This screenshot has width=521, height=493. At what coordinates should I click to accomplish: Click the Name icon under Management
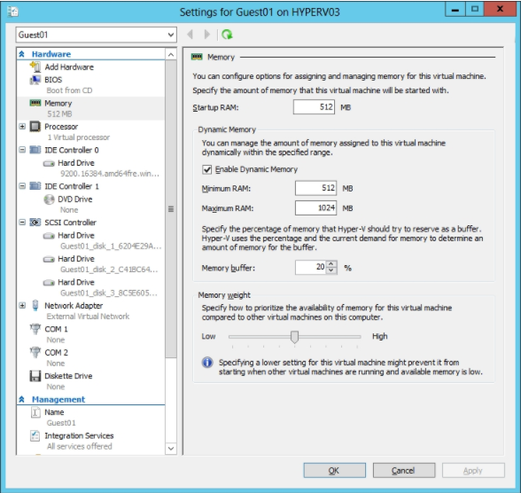pos(35,412)
